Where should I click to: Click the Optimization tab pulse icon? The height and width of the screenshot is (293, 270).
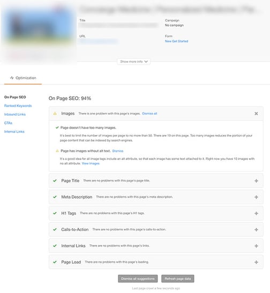(x=12, y=78)
